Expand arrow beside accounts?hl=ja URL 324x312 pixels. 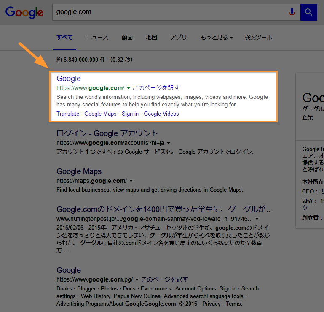point(169,143)
